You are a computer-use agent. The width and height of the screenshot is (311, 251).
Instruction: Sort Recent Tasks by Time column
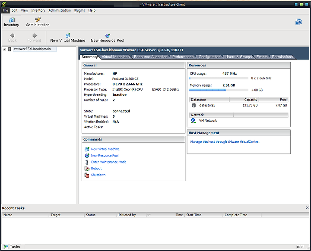click(x=165, y=215)
